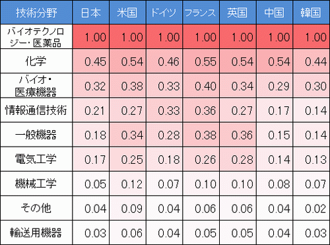Select France's 0.40 cell for バイオ・医療機器
The width and height of the screenshot is (330, 245).
pyautogui.click(x=201, y=86)
